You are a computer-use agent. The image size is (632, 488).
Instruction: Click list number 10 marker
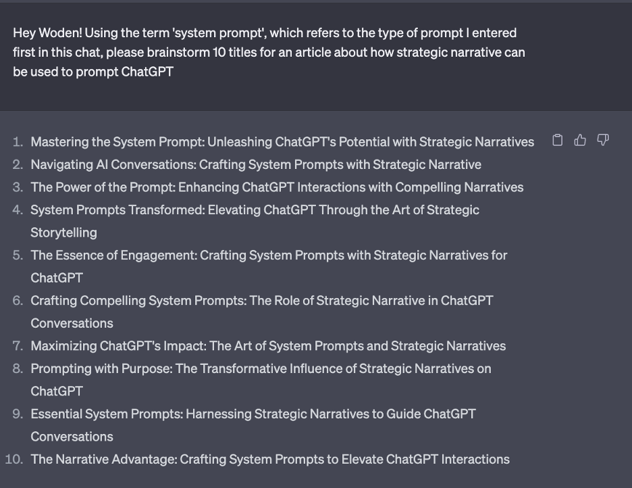[14, 460]
